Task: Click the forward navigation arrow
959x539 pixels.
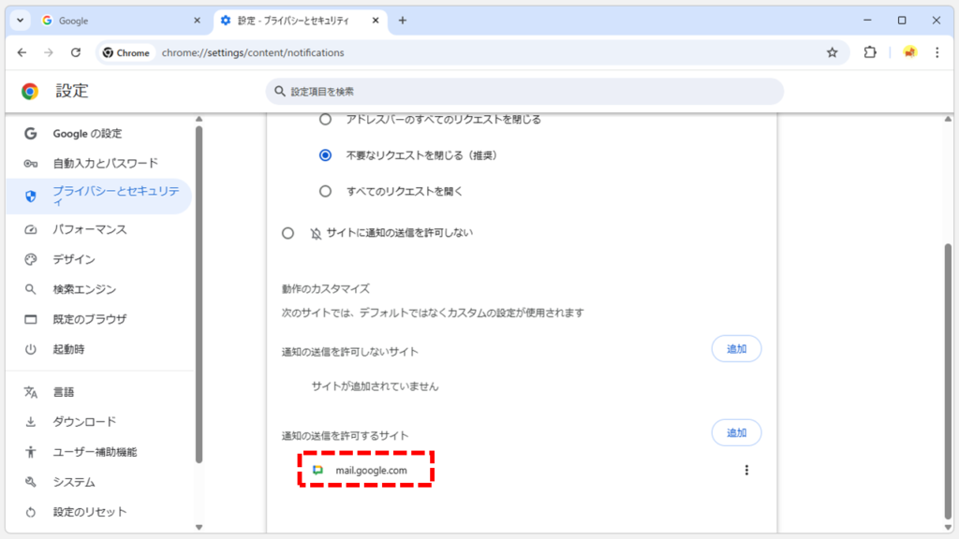Action: [50, 52]
